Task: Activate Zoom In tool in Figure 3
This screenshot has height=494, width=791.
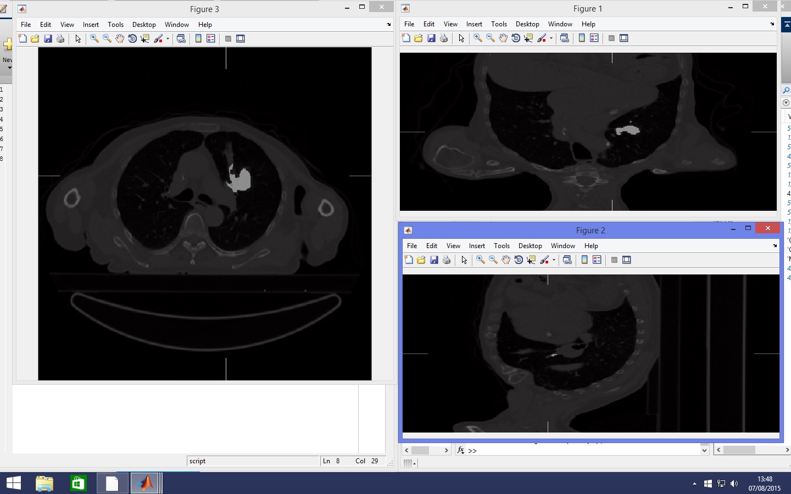Action: (x=94, y=38)
